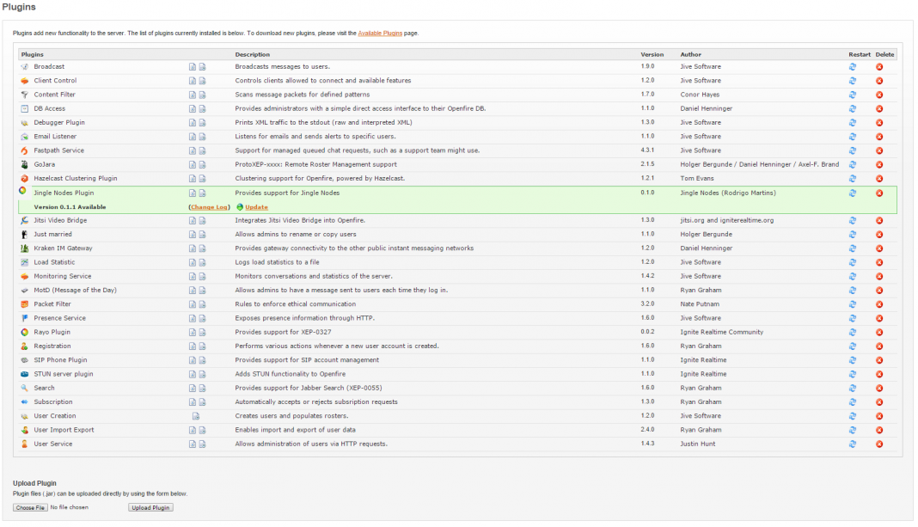Open the Registration plugin changelog icon
Viewport: 918px width, 527px height.
(202, 346)
